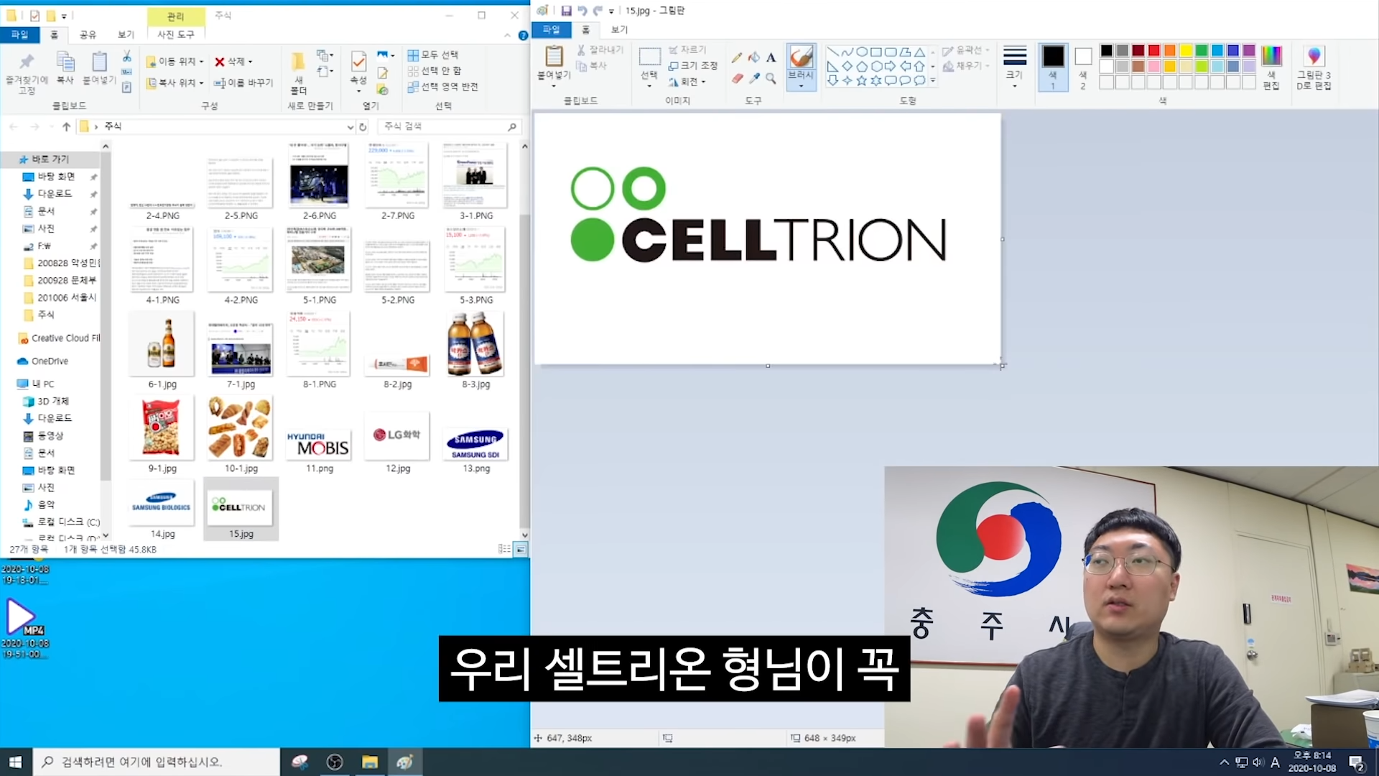
Task: Open the Picture Tools (사진 도구) tab
Action: 176,34
